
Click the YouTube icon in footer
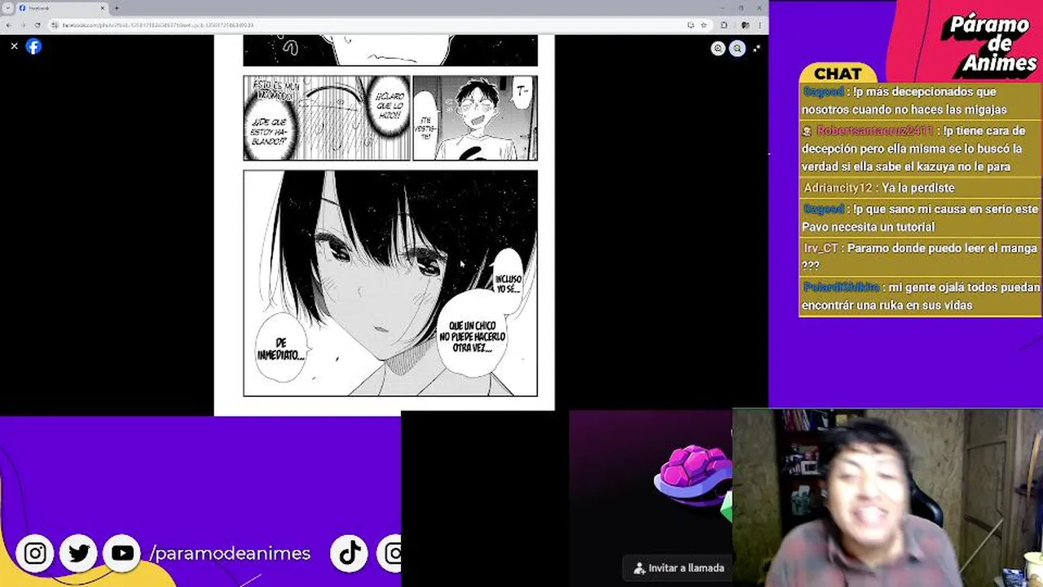[122, 554]
